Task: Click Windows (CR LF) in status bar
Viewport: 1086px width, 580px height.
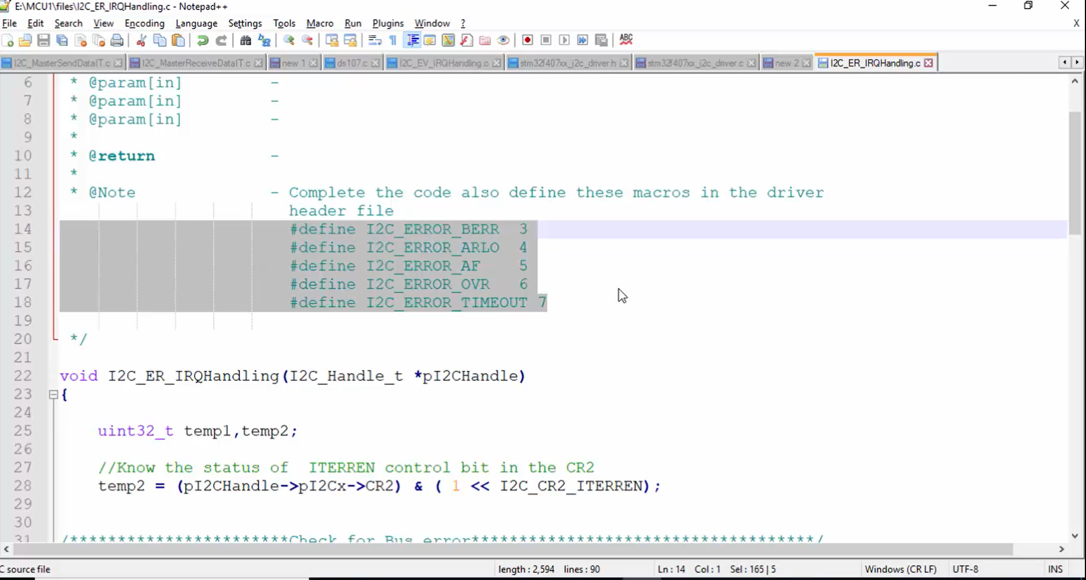Action: (x=901, y=569)
